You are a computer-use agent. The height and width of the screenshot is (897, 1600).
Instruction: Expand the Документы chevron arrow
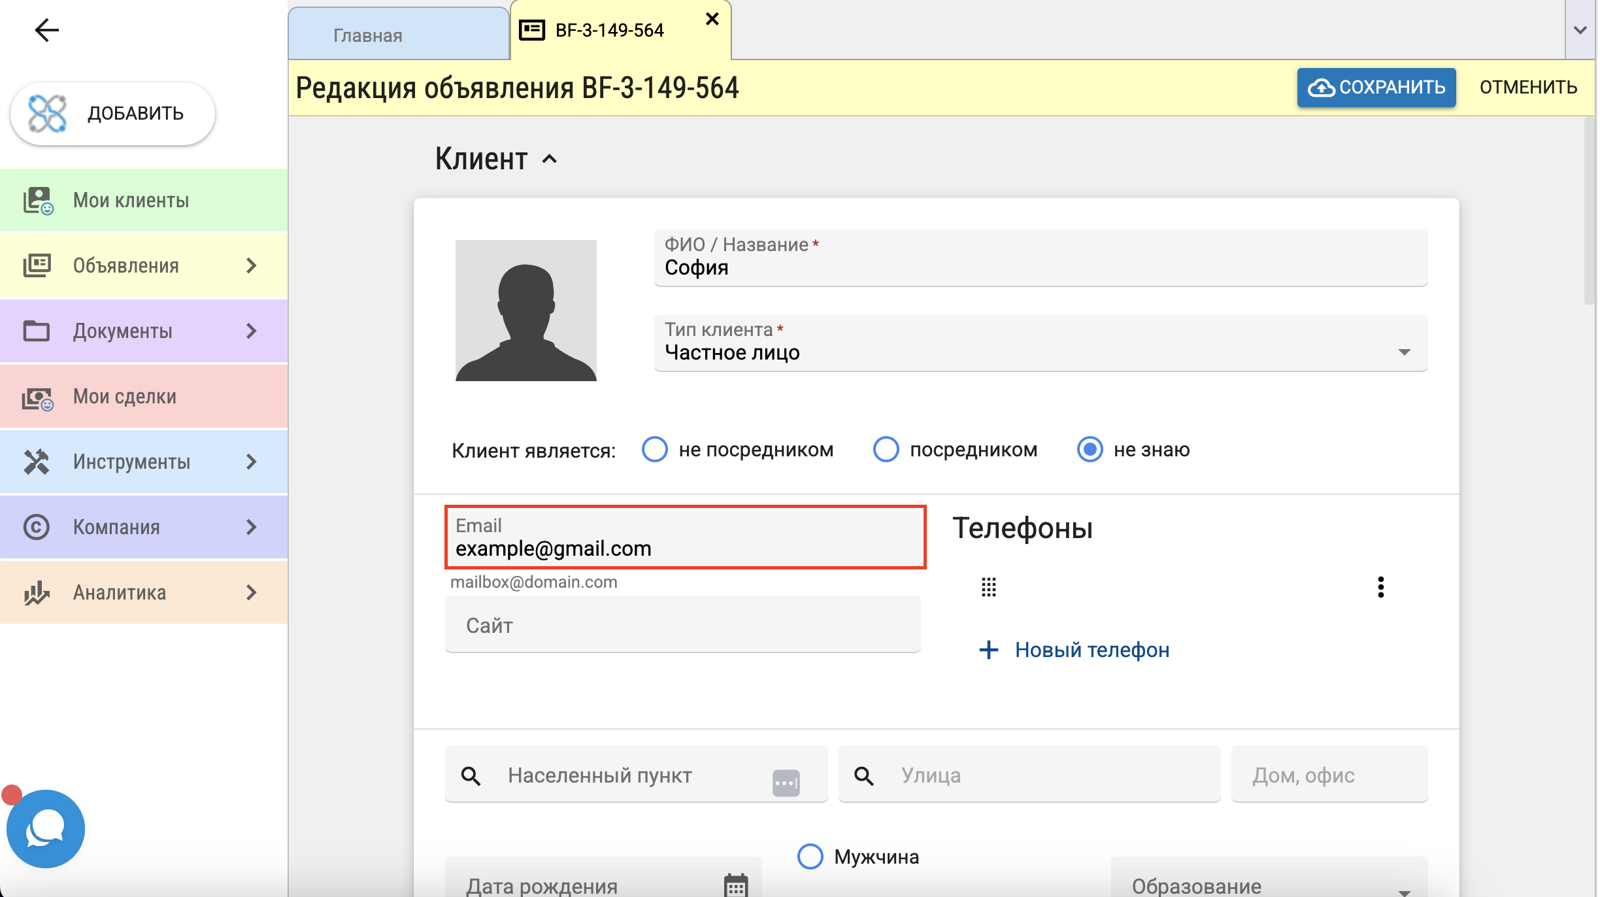coord(252,331)
